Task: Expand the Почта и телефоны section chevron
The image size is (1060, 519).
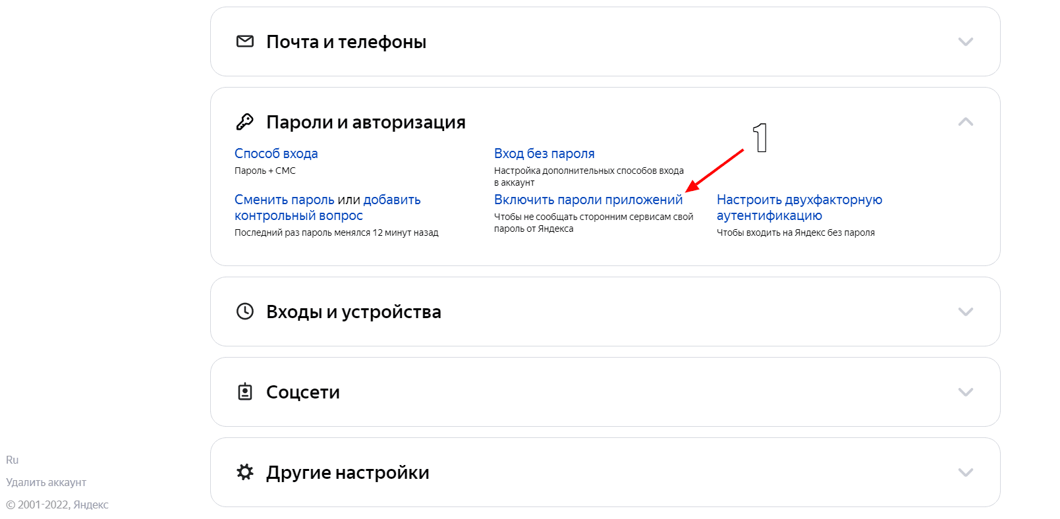Action: [965, 41]
